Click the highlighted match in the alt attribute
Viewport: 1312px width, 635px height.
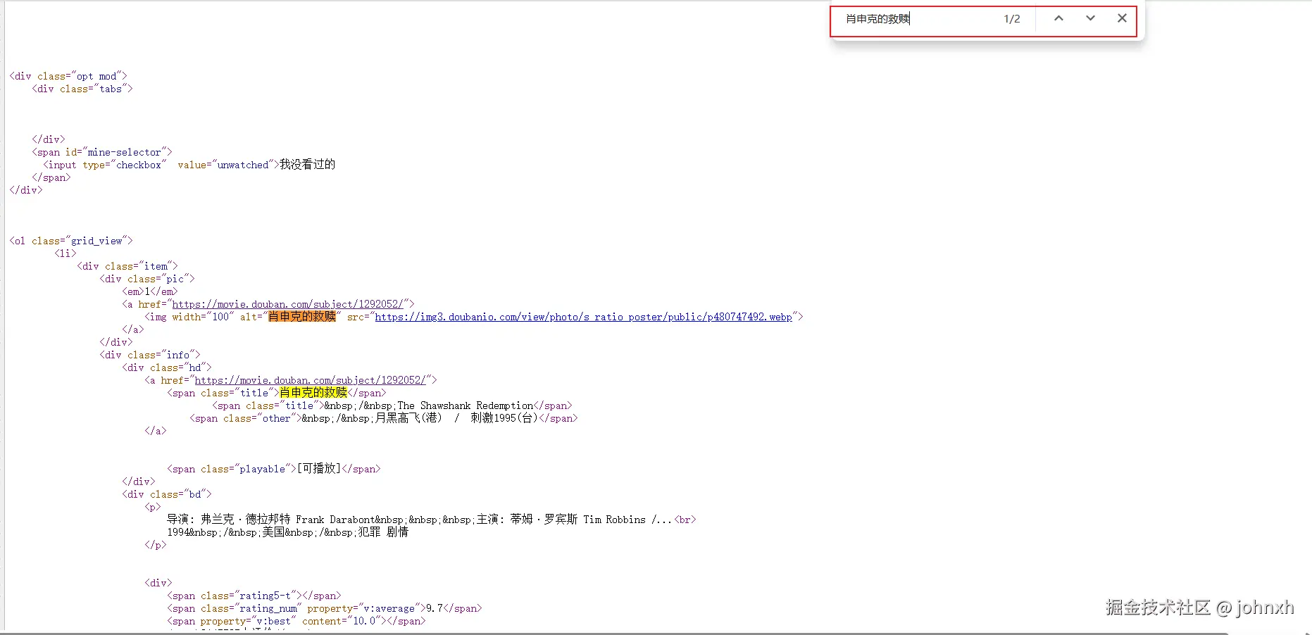point(301,317)
